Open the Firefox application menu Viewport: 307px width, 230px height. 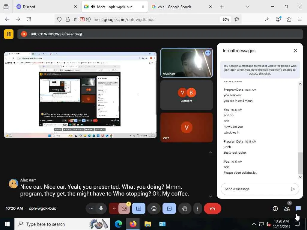coord(300,19)
